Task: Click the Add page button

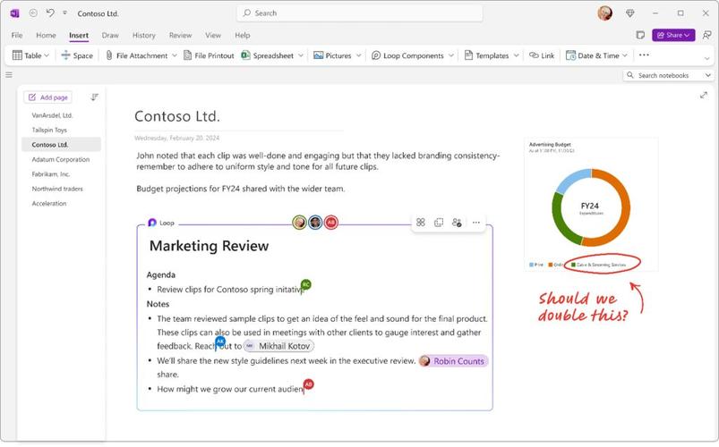Action: point(48,97)
